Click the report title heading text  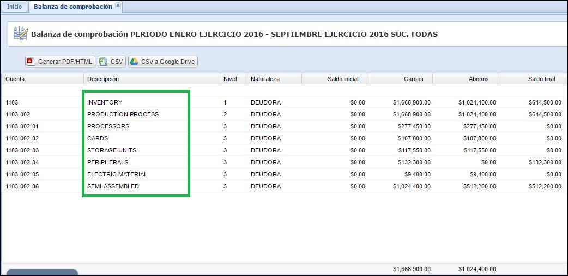point(234,34)
